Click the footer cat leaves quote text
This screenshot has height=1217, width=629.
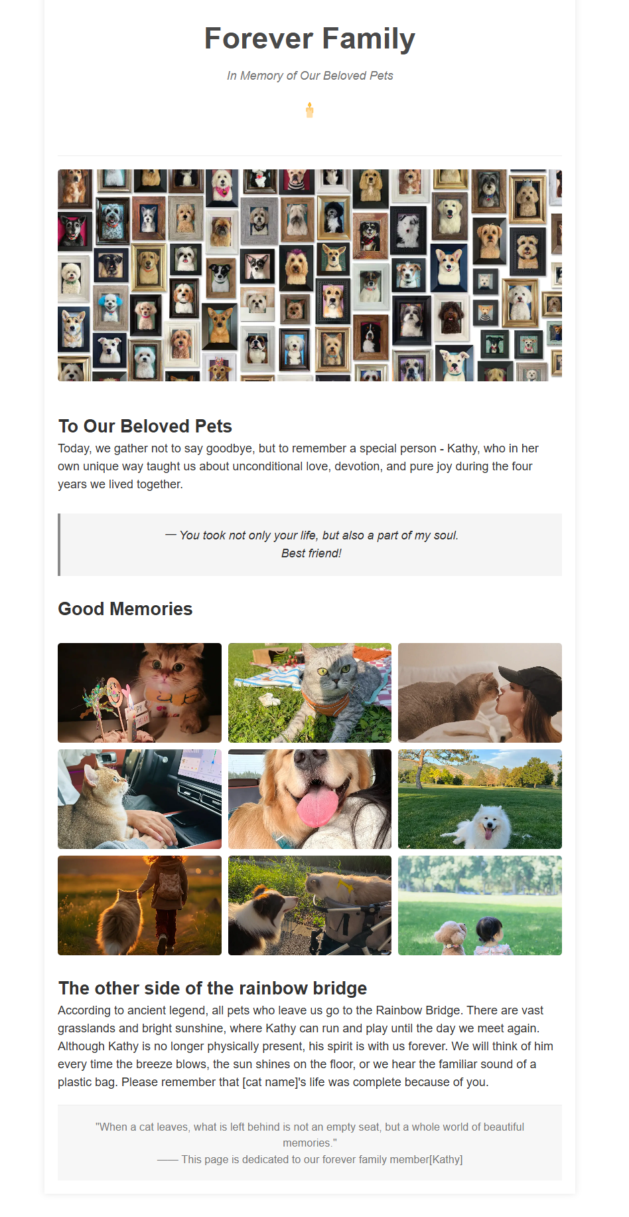[x=310, y=1135]
